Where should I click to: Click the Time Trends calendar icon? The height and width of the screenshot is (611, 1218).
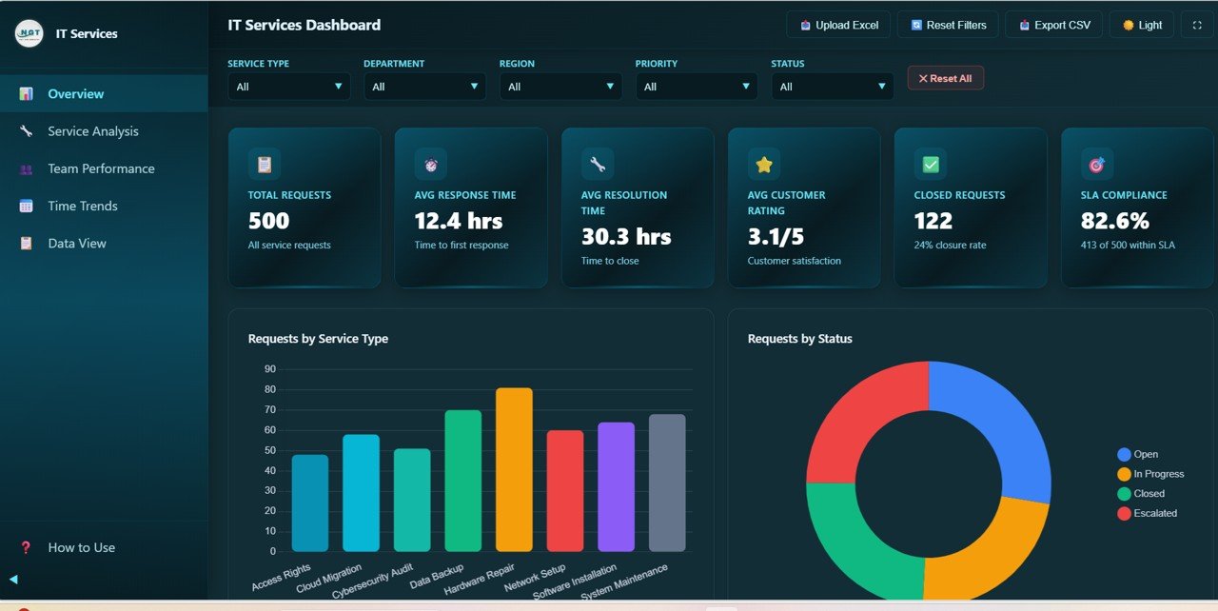click(25, 206)
